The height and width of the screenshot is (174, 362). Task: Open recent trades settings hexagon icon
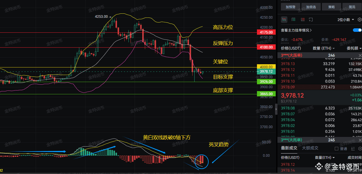[x=360, y=149]
